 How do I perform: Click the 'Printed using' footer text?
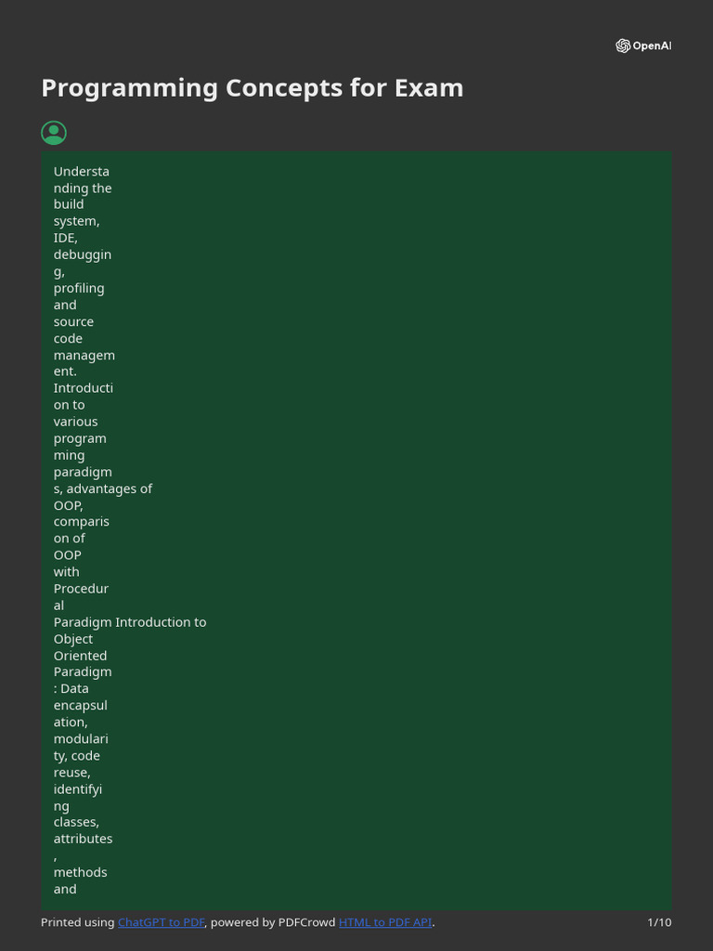(78, 922)
